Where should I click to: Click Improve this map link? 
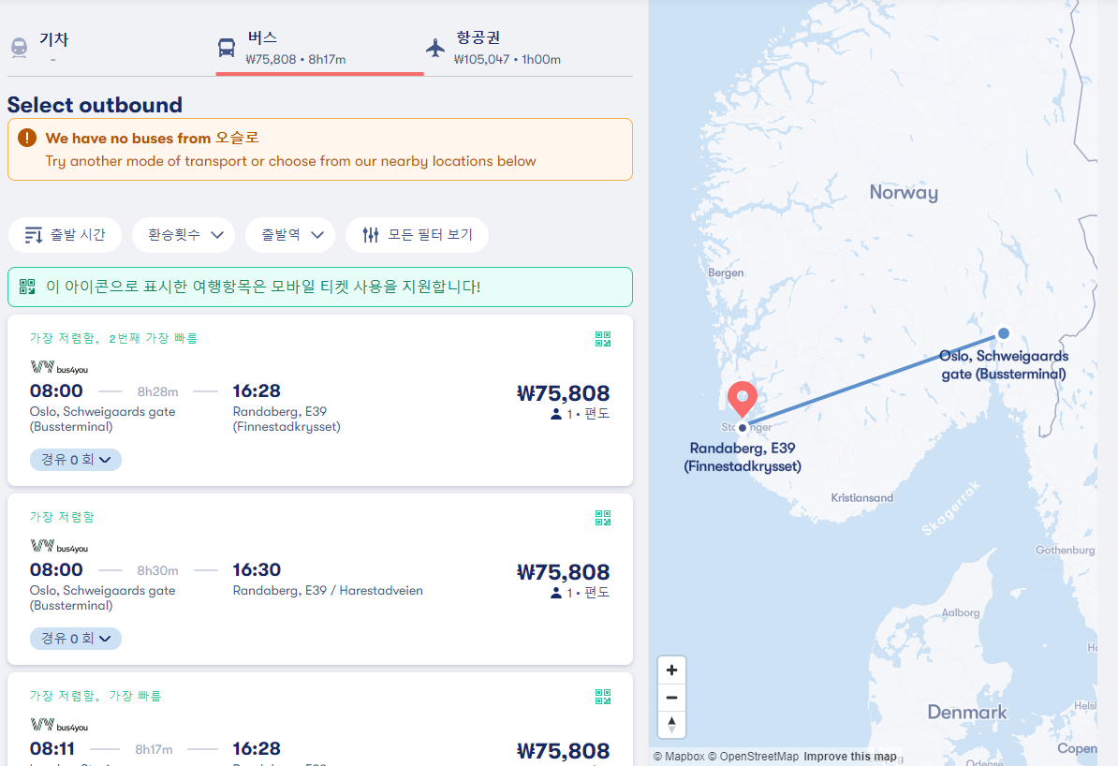point(850,757)
